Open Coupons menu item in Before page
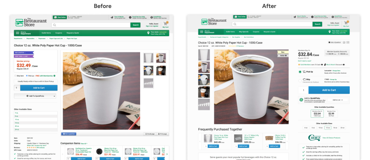Viewport: 370px width, 160px height. point(59,33)
